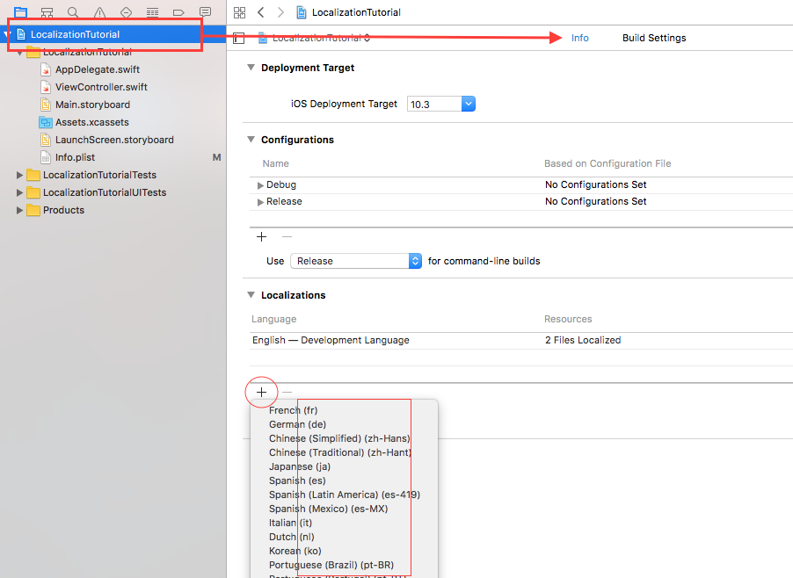Select the English — Development Language row
This screenshot has width=793, height=578.
(521, 341)
